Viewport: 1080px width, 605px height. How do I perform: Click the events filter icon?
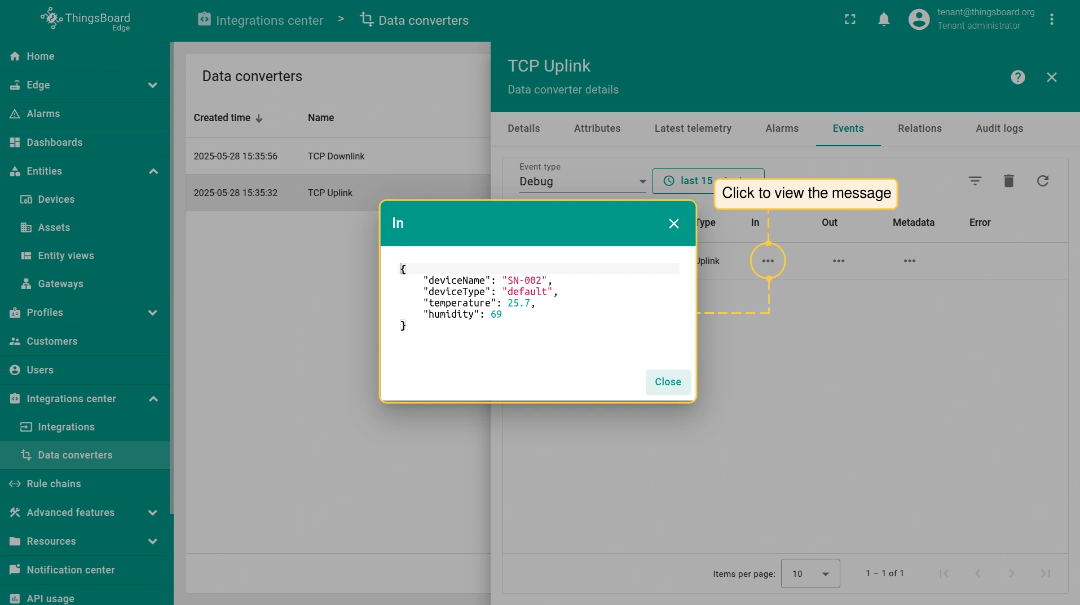(x=975, y=181)
